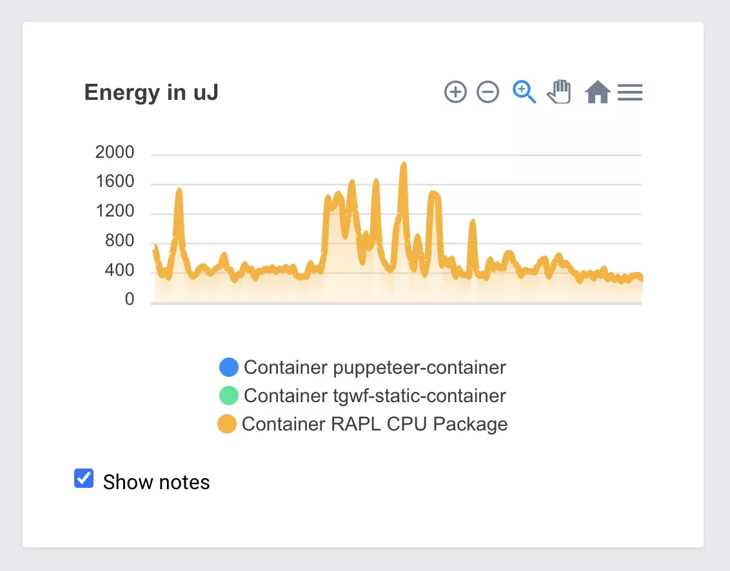Toggle the puppeteer-container blue legend marker

pyautogui.click(x=228, y=367)
